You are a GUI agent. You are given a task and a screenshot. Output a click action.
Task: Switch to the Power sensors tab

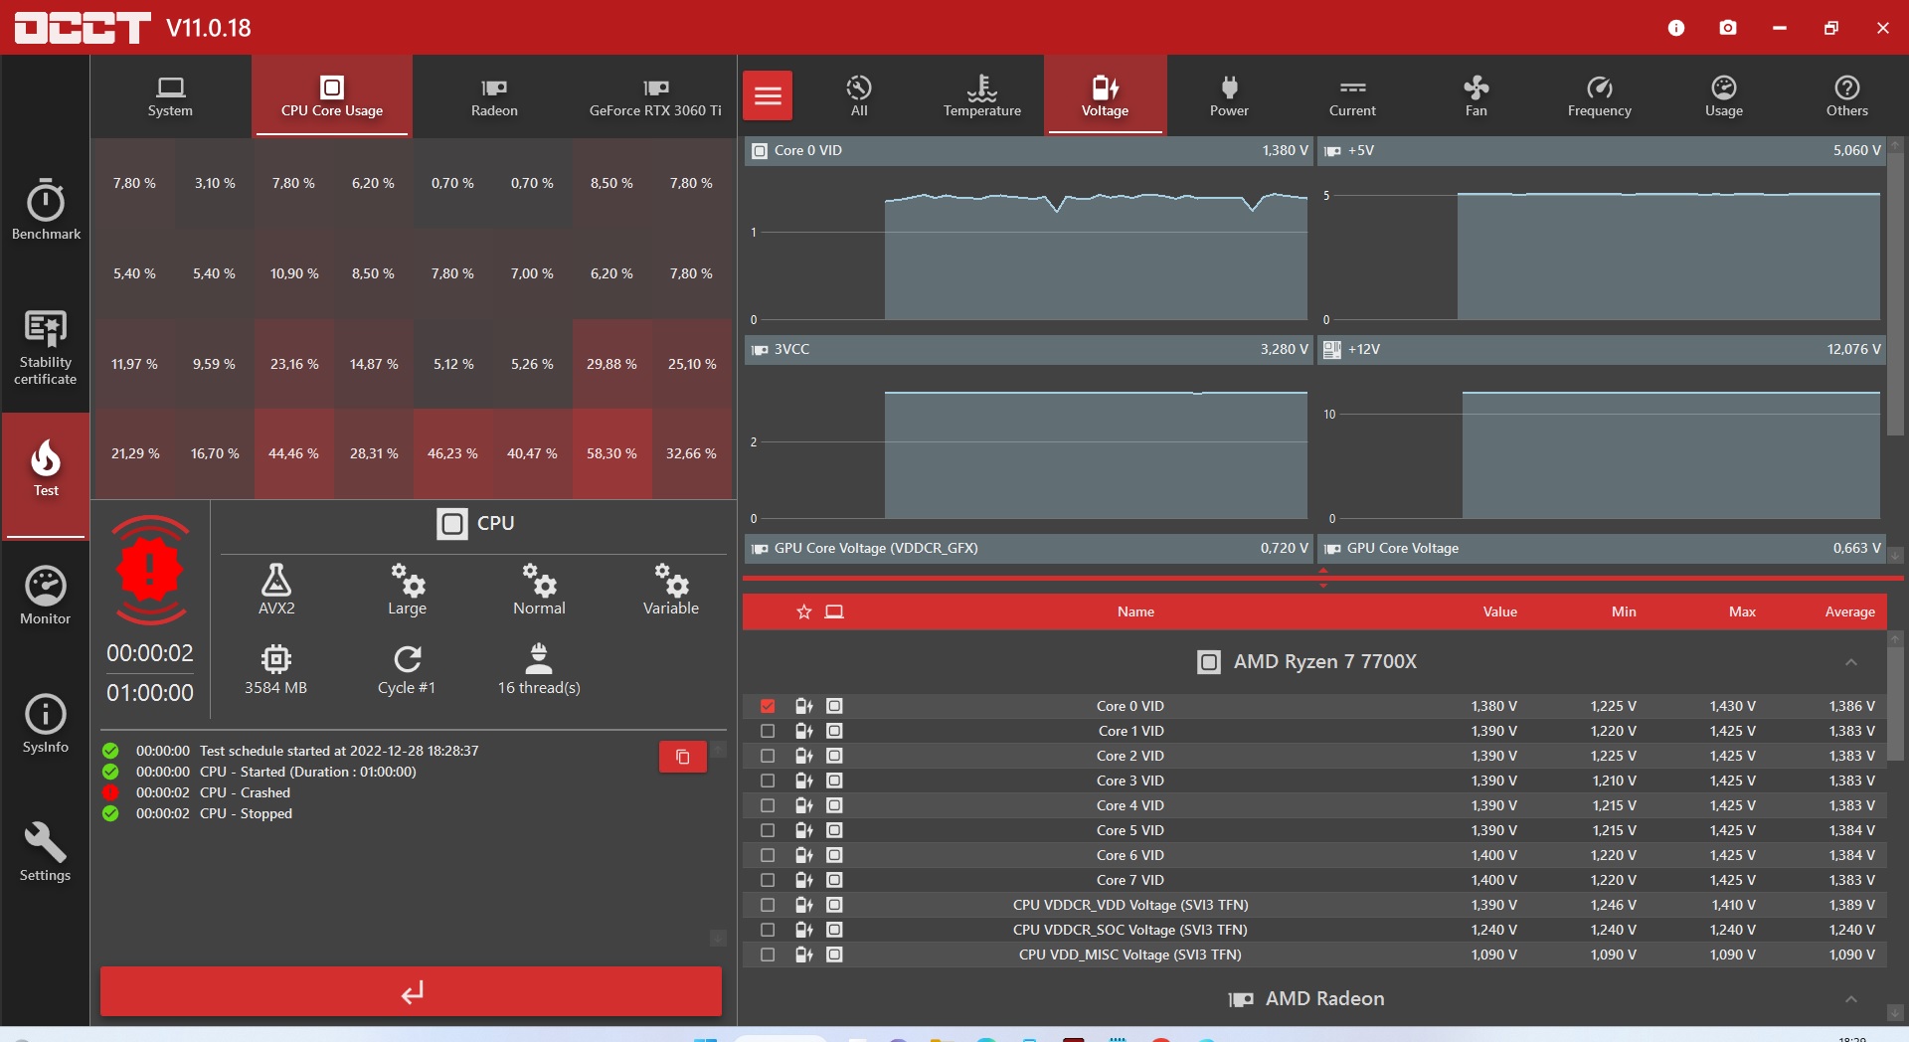coord(1229,95)
